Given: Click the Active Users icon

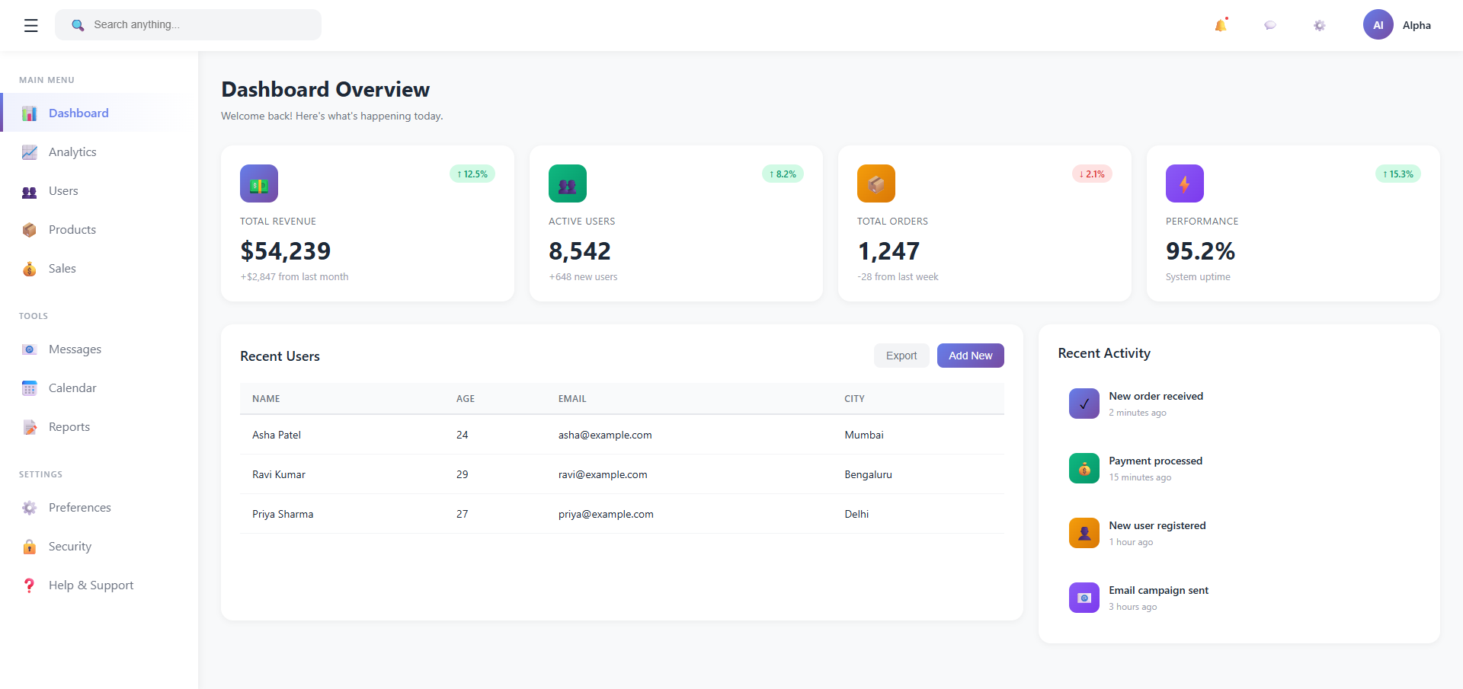Looking at the screenshot, I should (567, 183).
